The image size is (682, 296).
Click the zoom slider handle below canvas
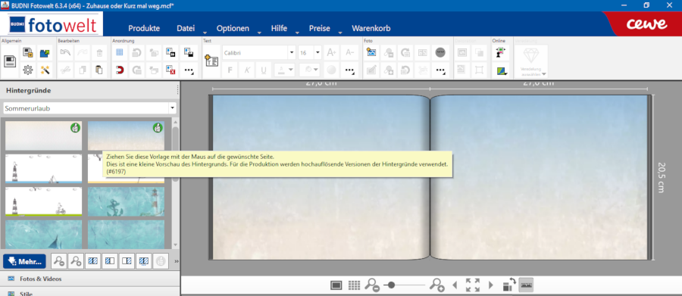tap(392, 285)
